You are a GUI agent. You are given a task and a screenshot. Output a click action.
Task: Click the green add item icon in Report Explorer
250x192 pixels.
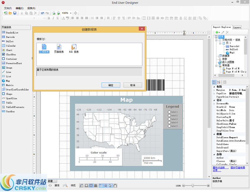pyautogui.click(x=217, y=32)
